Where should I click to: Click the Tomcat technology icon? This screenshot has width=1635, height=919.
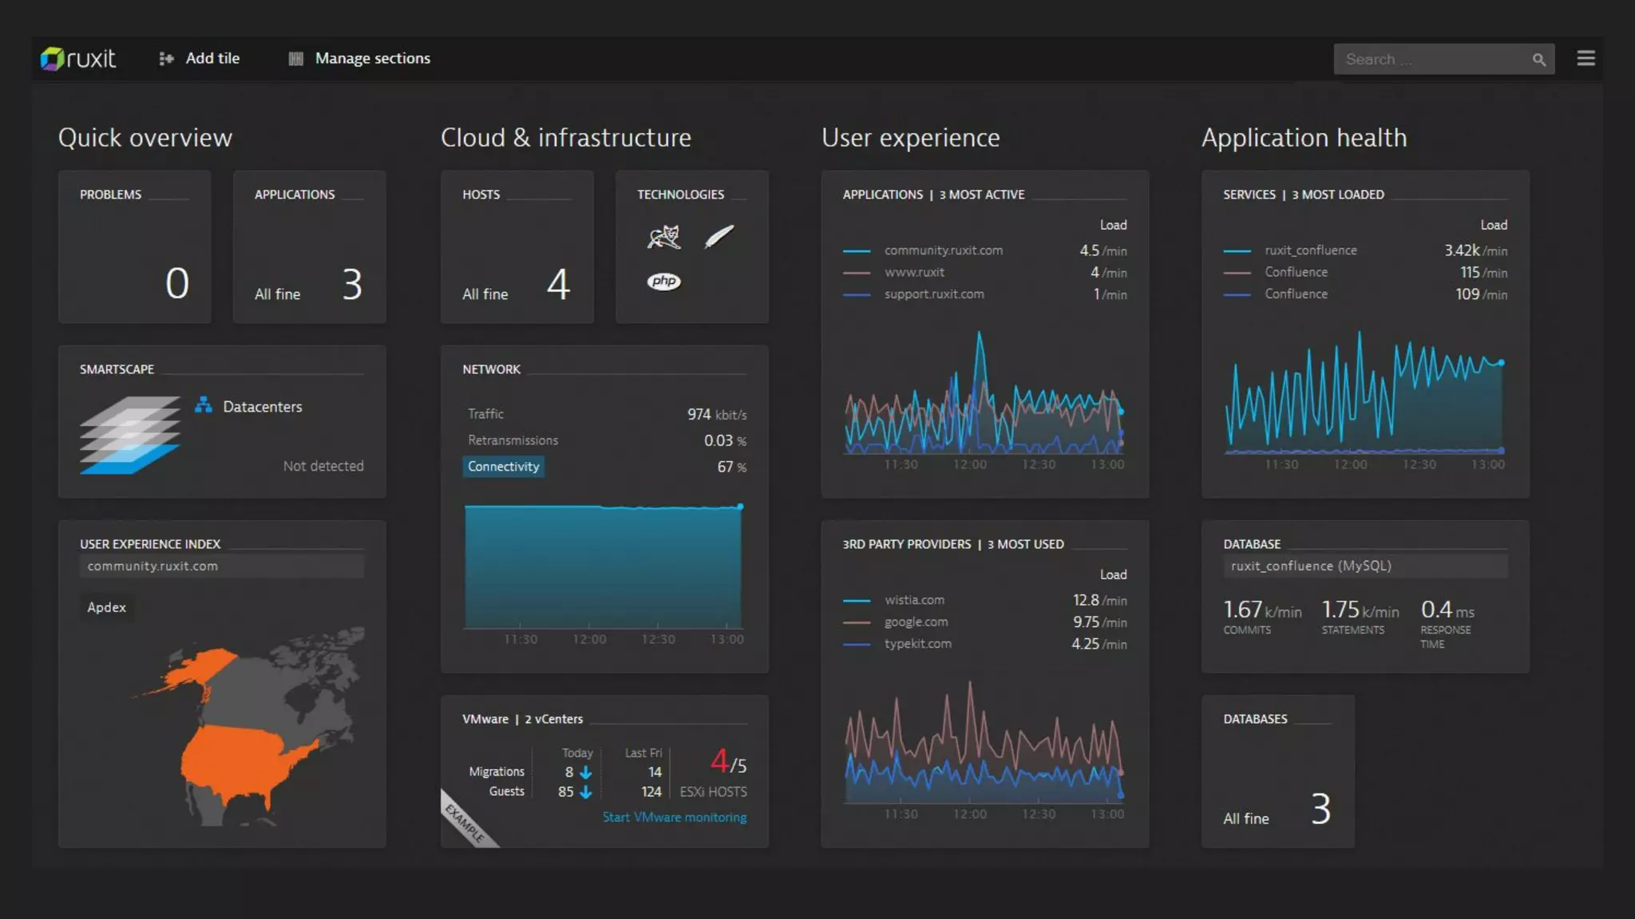click(664, 237)
